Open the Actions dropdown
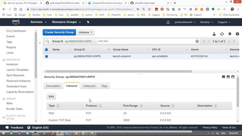The height and width of the screenshot is (136, 242). tap(86, 32)
